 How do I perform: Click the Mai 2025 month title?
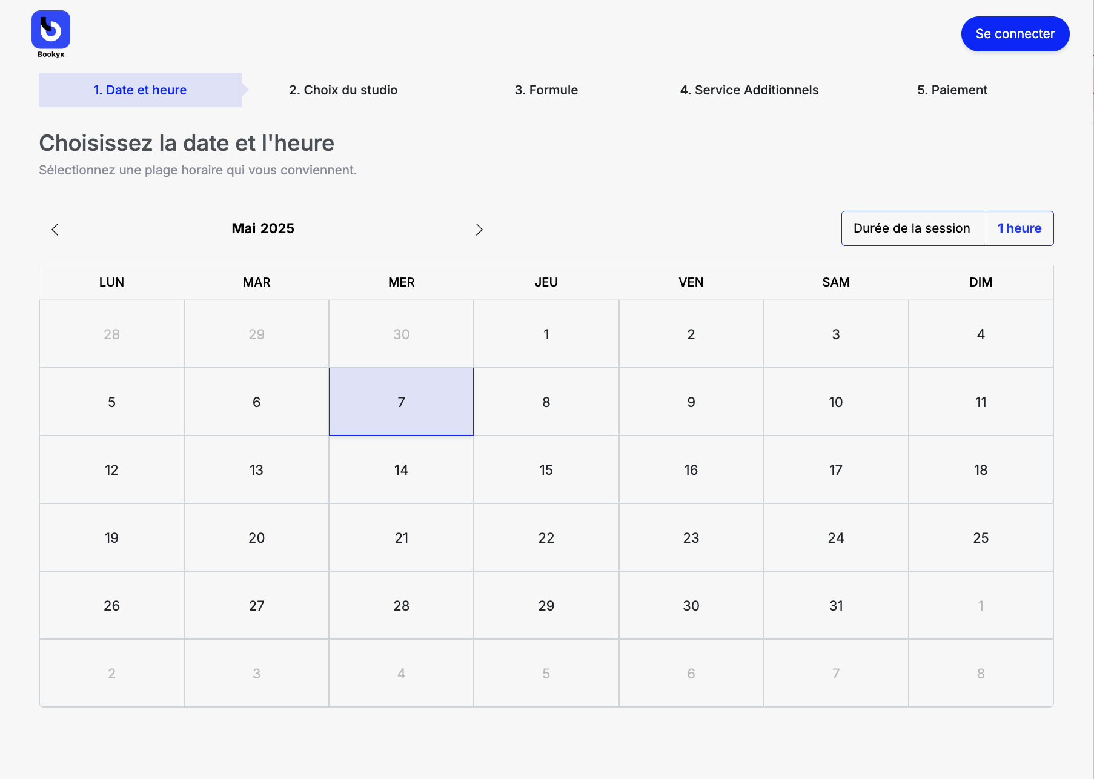(262, 228)
